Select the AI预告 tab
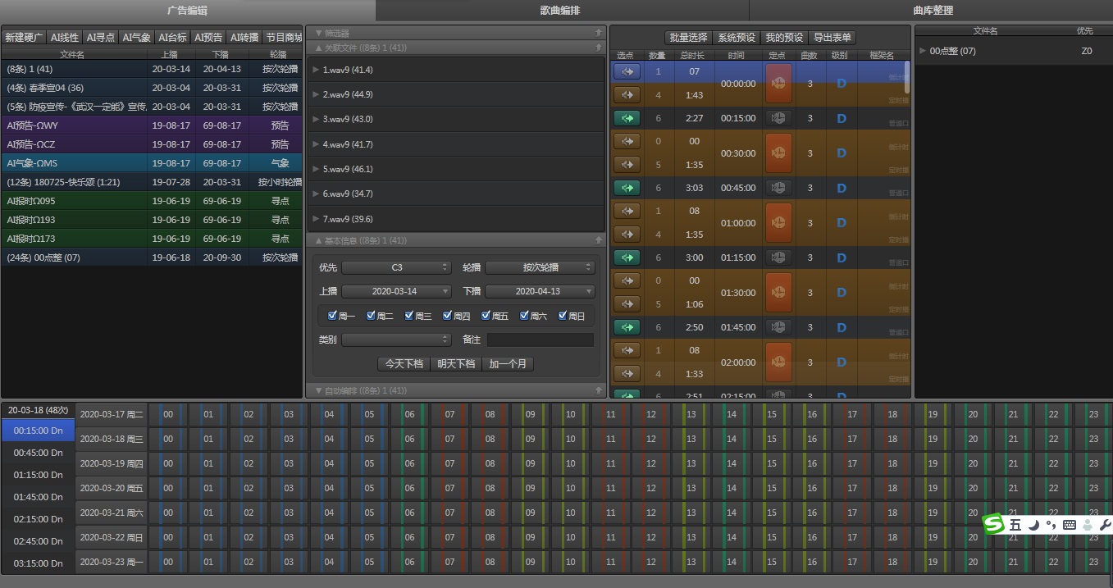The height and width of the screenshot is (588, 1113). [208, 37]
